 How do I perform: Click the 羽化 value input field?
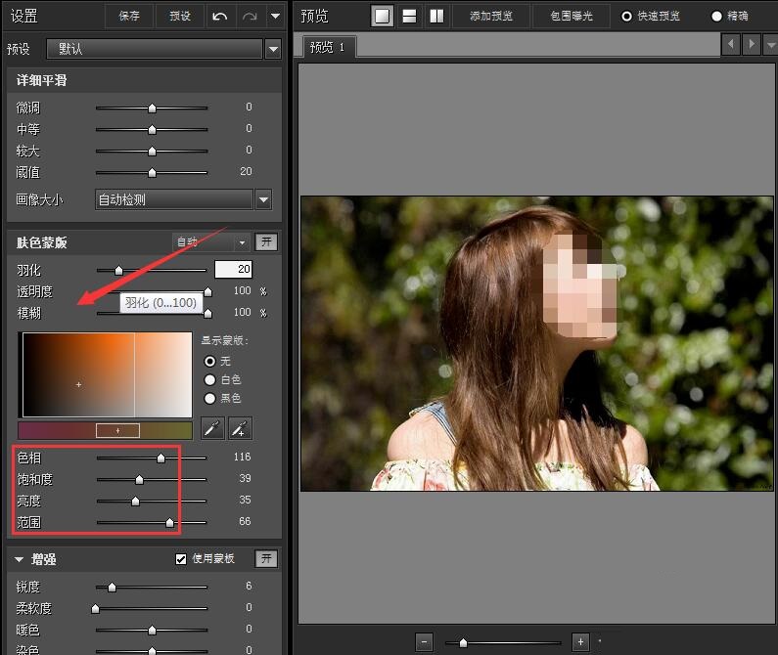pyautogui.click(x=233, y=269)
